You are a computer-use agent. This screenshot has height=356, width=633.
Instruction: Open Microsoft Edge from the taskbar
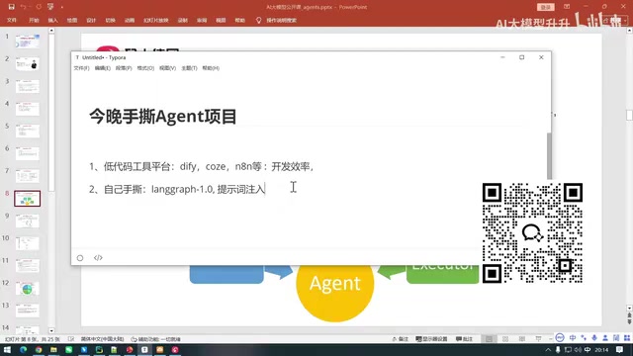[x=23, y=350]
